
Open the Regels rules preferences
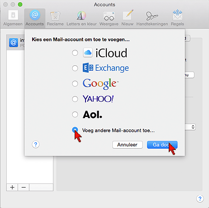click(177, 18)
